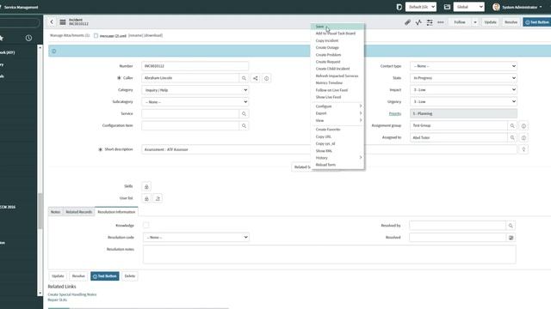This screenshot has height=309, width=551.
Task: Open the personalize form sliders icon
Action: click(430, 22)
